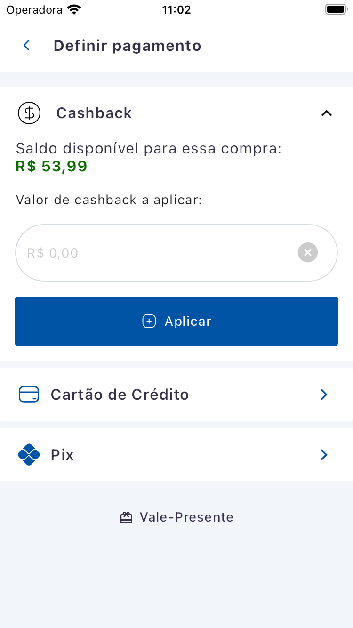
Task: Collapse the Cashback section chevron
Action: click(x=326, y=113)
